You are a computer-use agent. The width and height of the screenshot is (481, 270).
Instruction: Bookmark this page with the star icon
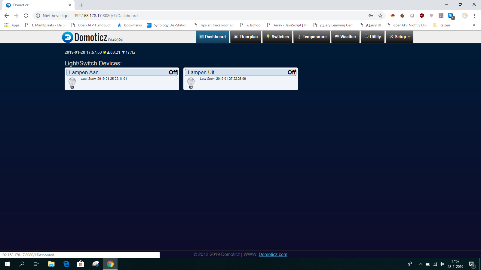pyautogui.click(x=380, y=16)
